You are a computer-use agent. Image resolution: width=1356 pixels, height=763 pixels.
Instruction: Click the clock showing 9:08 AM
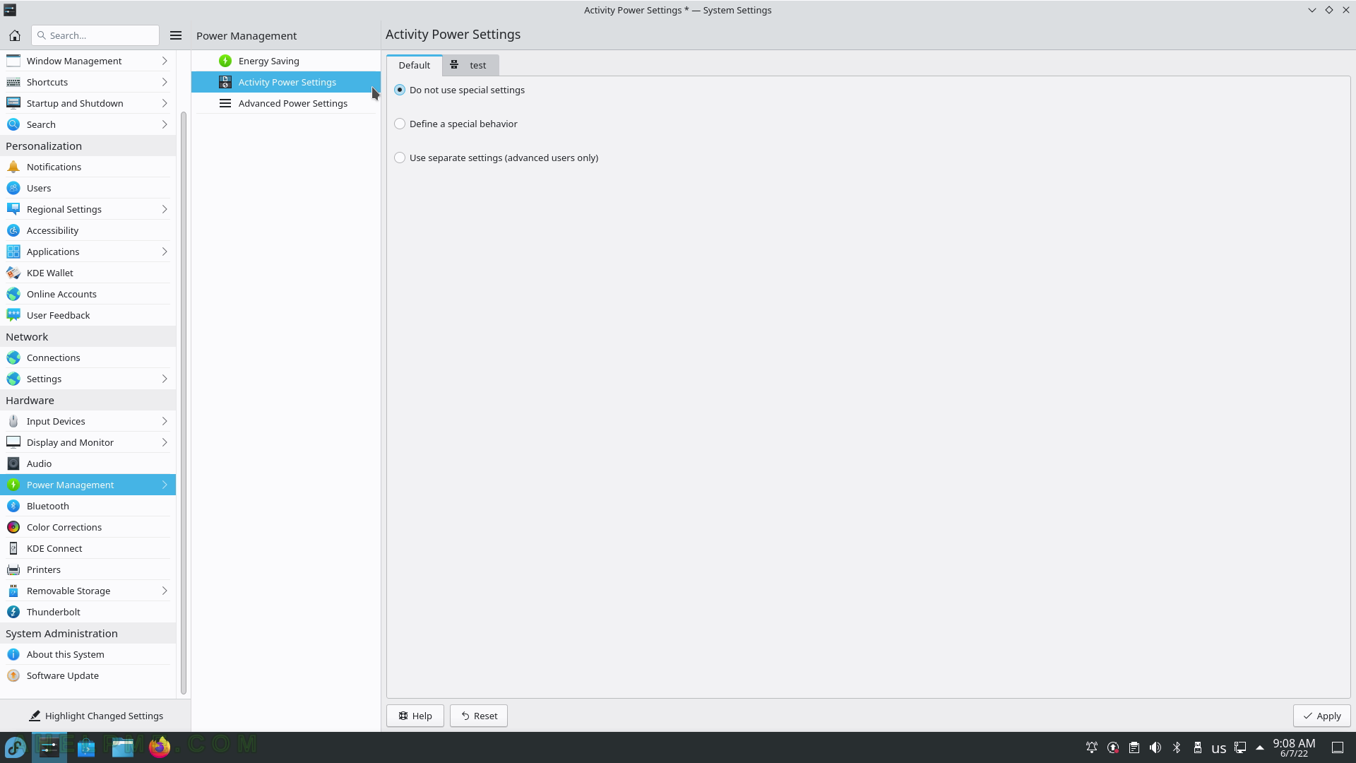coord(1294,747)
